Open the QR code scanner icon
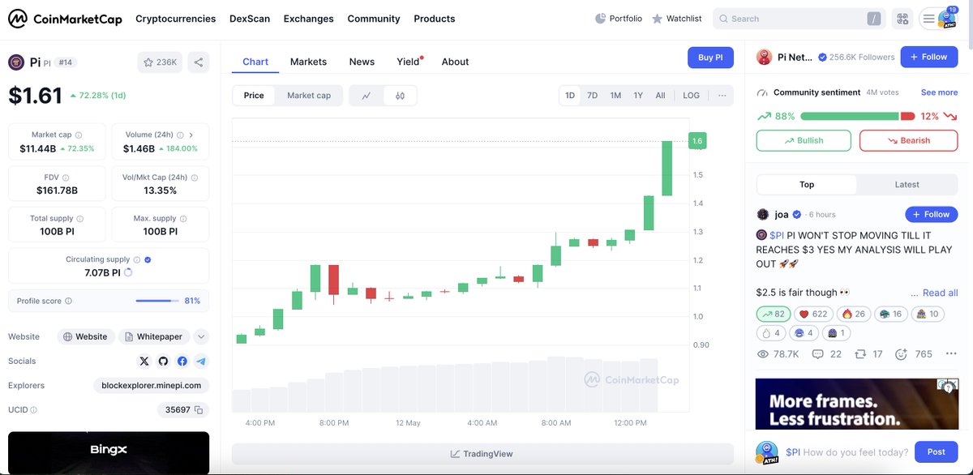This screenshot has height=475, width=973. [x=902, y=19]
